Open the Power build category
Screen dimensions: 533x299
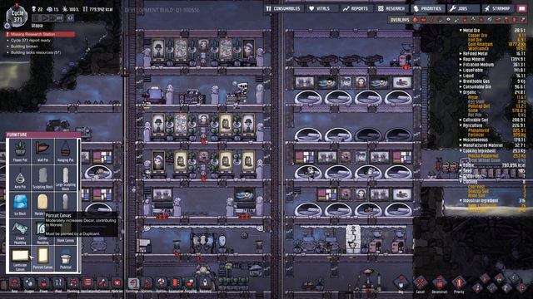[x=44, y=284]
